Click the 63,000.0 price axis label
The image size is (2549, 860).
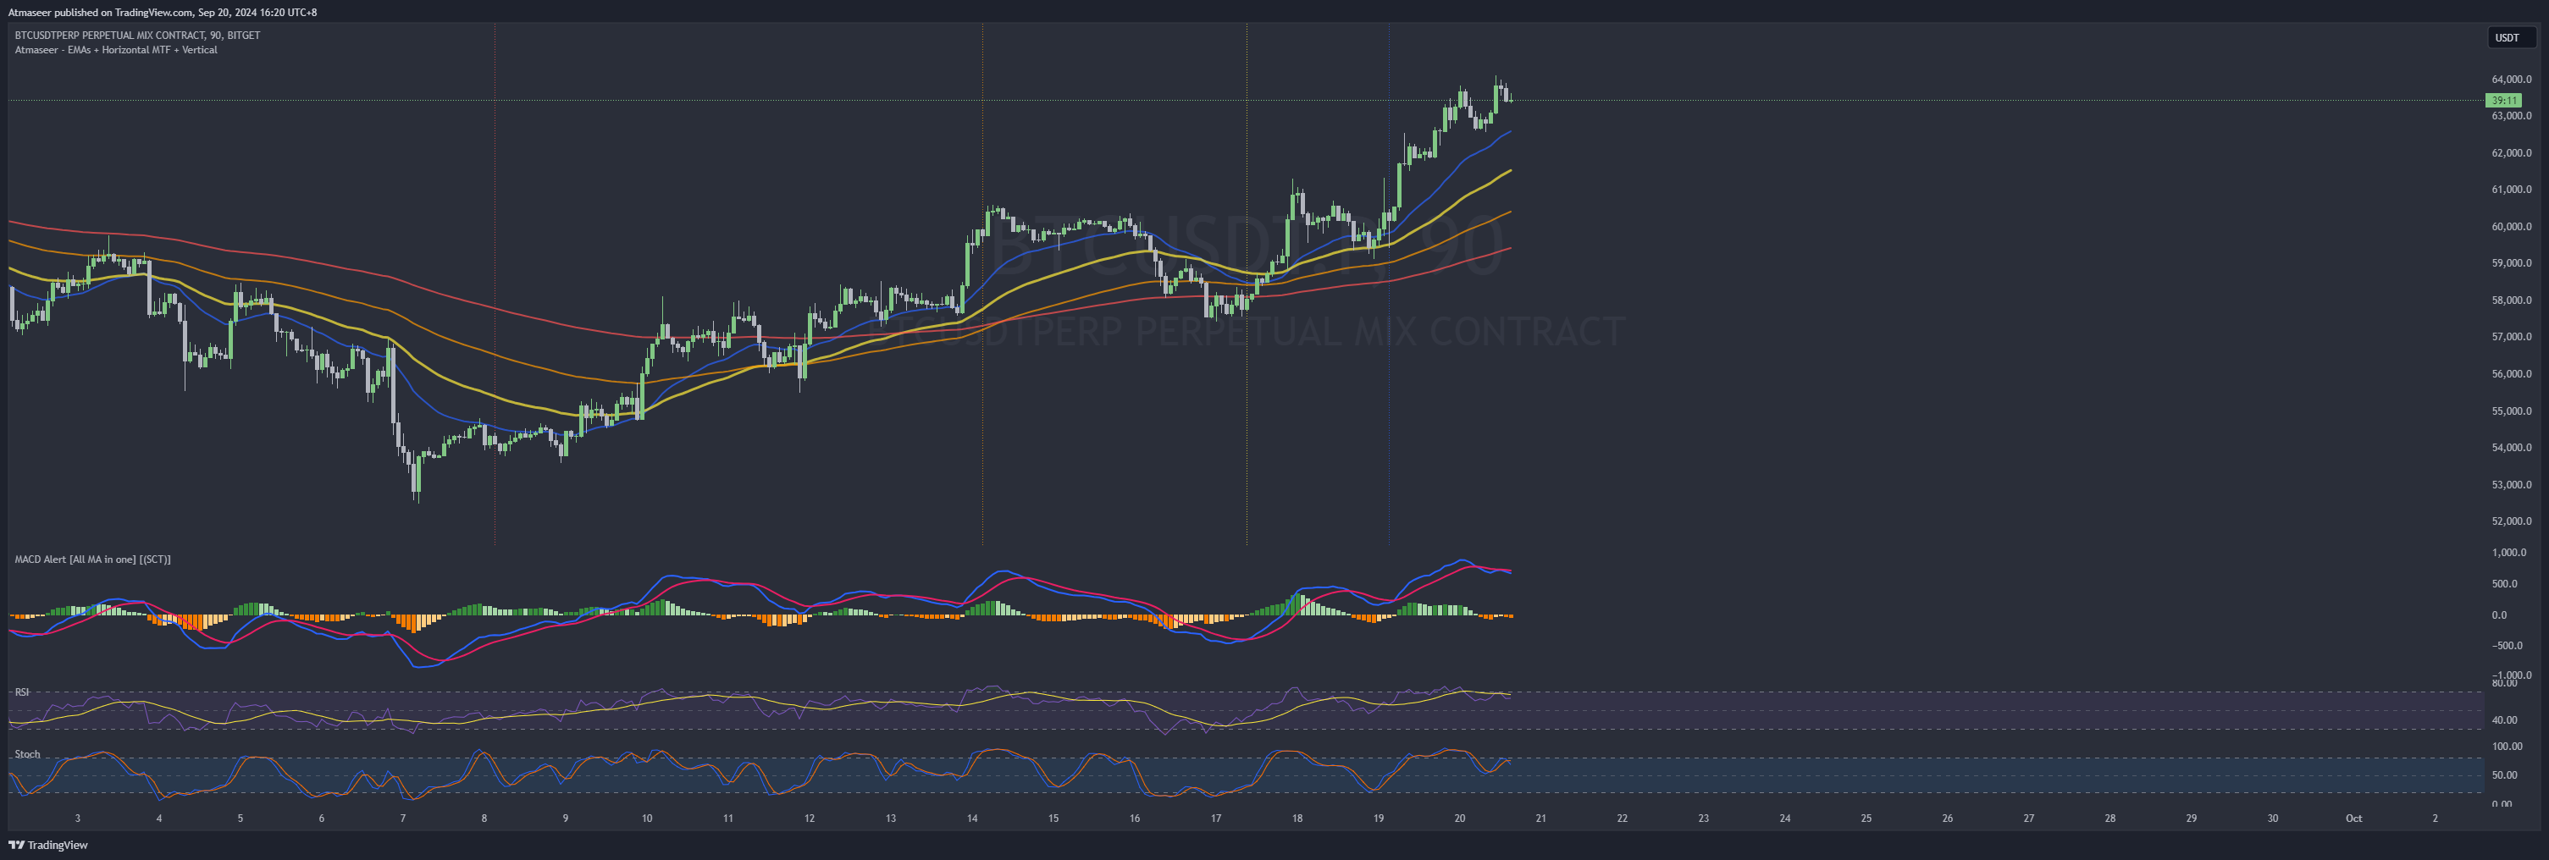coord(2512,116)
